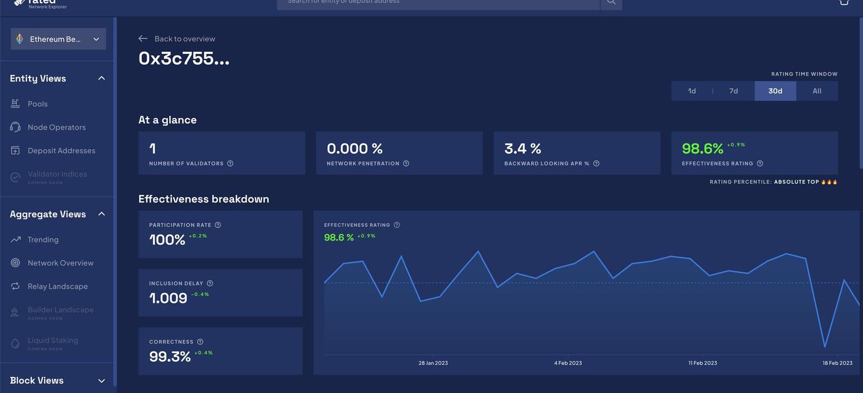
Task: Click the back arrow icon
Action: point(143,39)
